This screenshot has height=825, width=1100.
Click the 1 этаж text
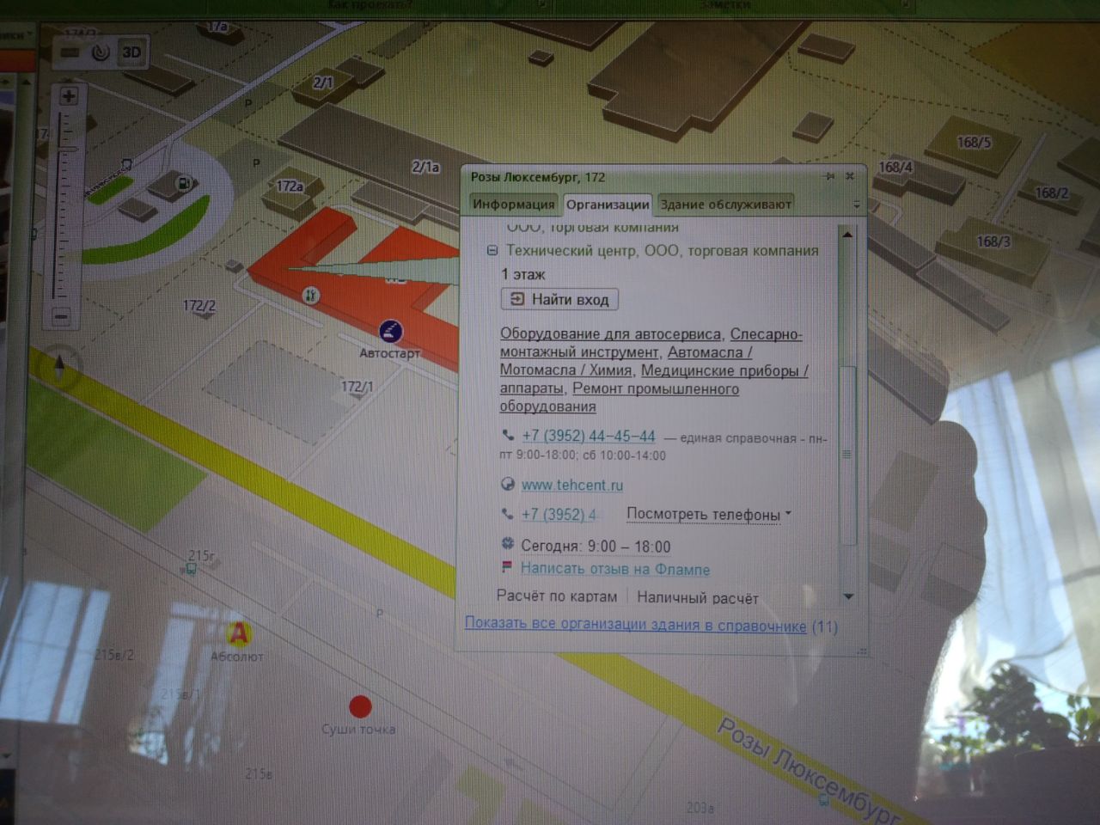[523, 274]
